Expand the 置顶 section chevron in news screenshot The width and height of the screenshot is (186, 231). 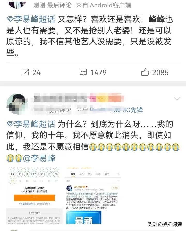(x=118, y=181)
